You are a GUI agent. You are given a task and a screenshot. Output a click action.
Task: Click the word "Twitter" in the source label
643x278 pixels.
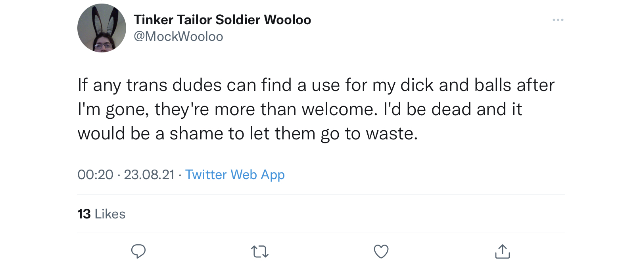pyautogui.click(x=206, y=175)
